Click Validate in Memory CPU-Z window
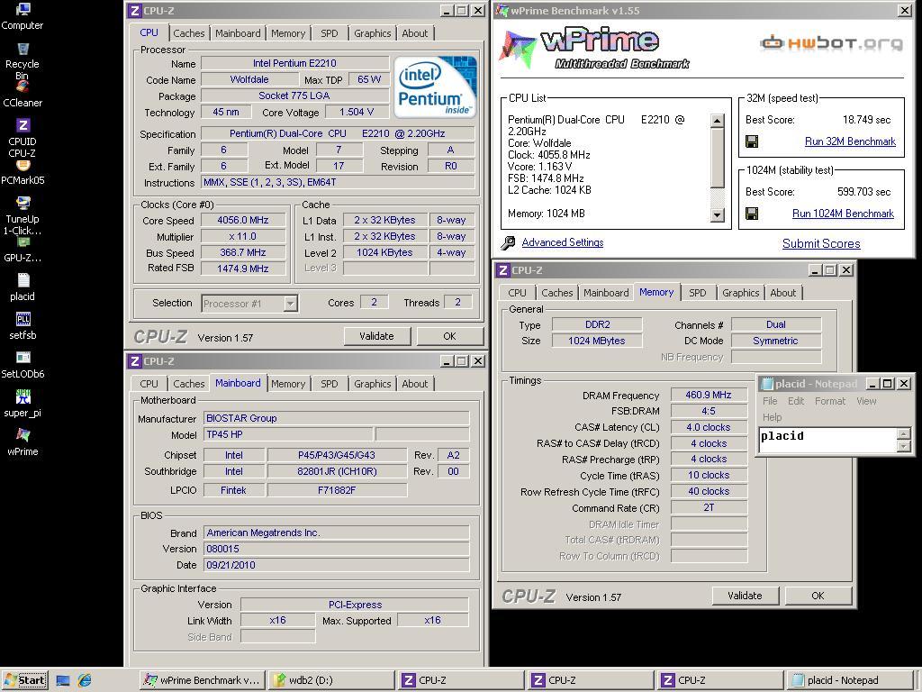 (745, 596)
